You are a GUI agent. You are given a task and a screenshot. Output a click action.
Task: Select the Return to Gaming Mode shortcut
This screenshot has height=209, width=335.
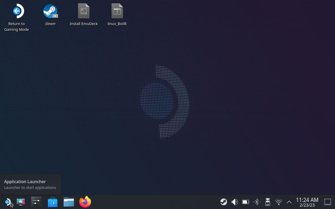tap(18, 11)
